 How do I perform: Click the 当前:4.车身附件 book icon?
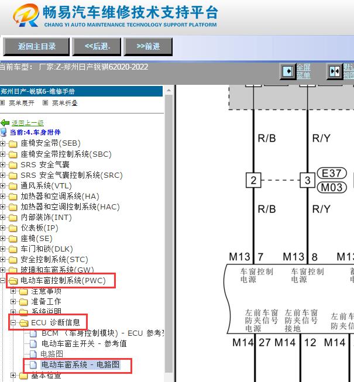(x=4, y=132)
